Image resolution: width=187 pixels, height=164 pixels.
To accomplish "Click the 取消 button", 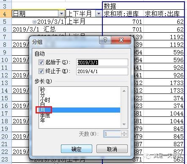I will click(x=112, y=149).
